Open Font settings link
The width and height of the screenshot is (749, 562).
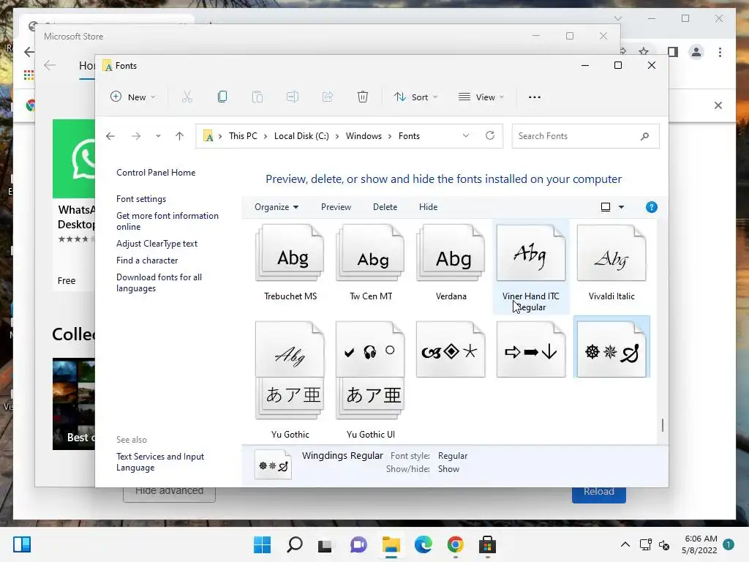coord(141,199)
